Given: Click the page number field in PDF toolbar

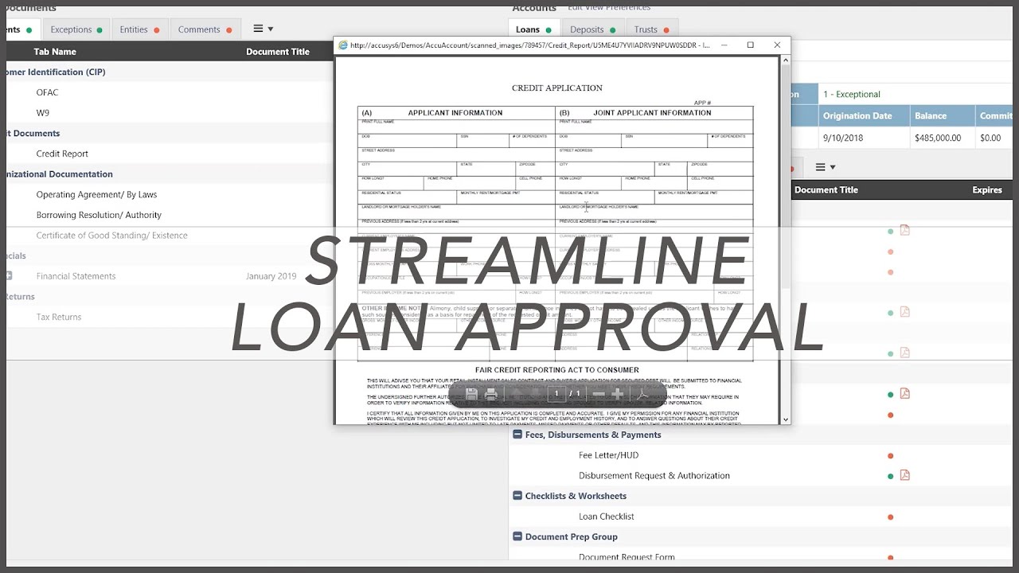Looking at the screenshot, I should [556, 394].
